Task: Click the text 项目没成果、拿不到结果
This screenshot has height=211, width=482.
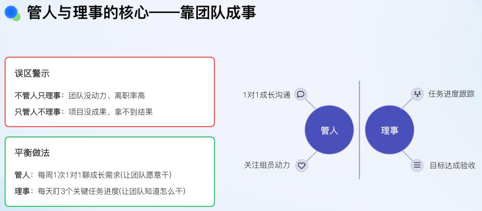Action: 111,112
